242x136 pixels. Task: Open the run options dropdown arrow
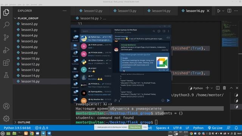[x=223, y=11]
